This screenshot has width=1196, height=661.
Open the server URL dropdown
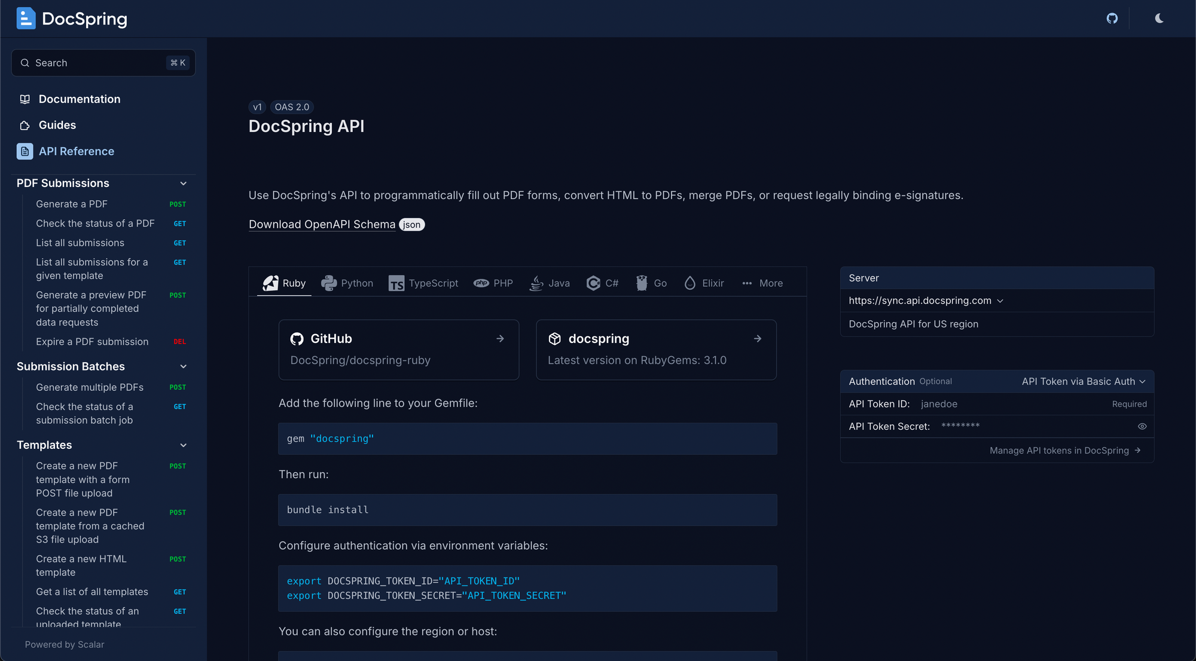[x=926, y=301]
